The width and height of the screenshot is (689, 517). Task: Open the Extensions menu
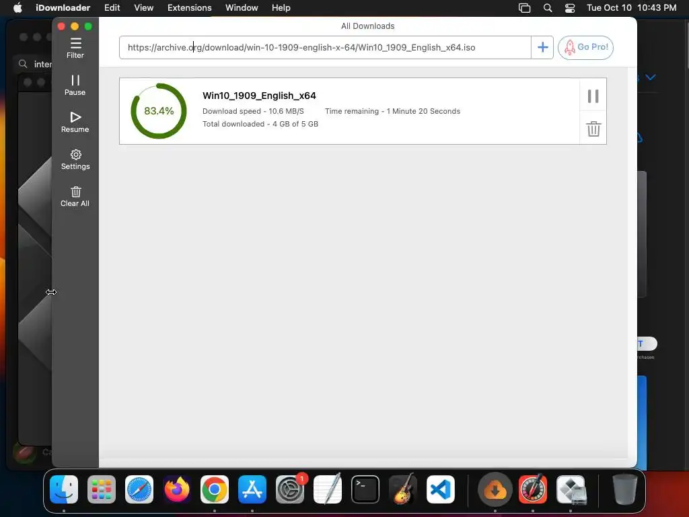click(x=189, y=8)
